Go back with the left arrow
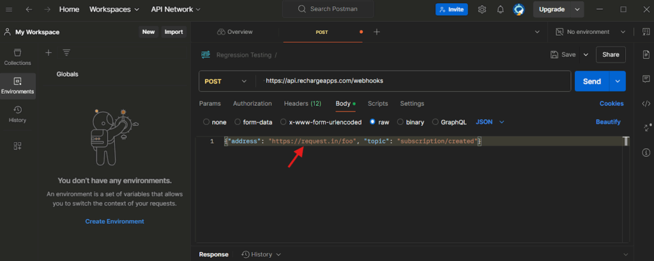The height and width of the screenshot is (261, 654). point(29,9)
